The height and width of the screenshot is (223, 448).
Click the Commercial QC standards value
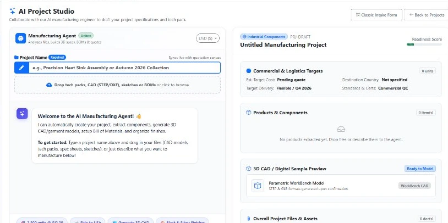393,88
